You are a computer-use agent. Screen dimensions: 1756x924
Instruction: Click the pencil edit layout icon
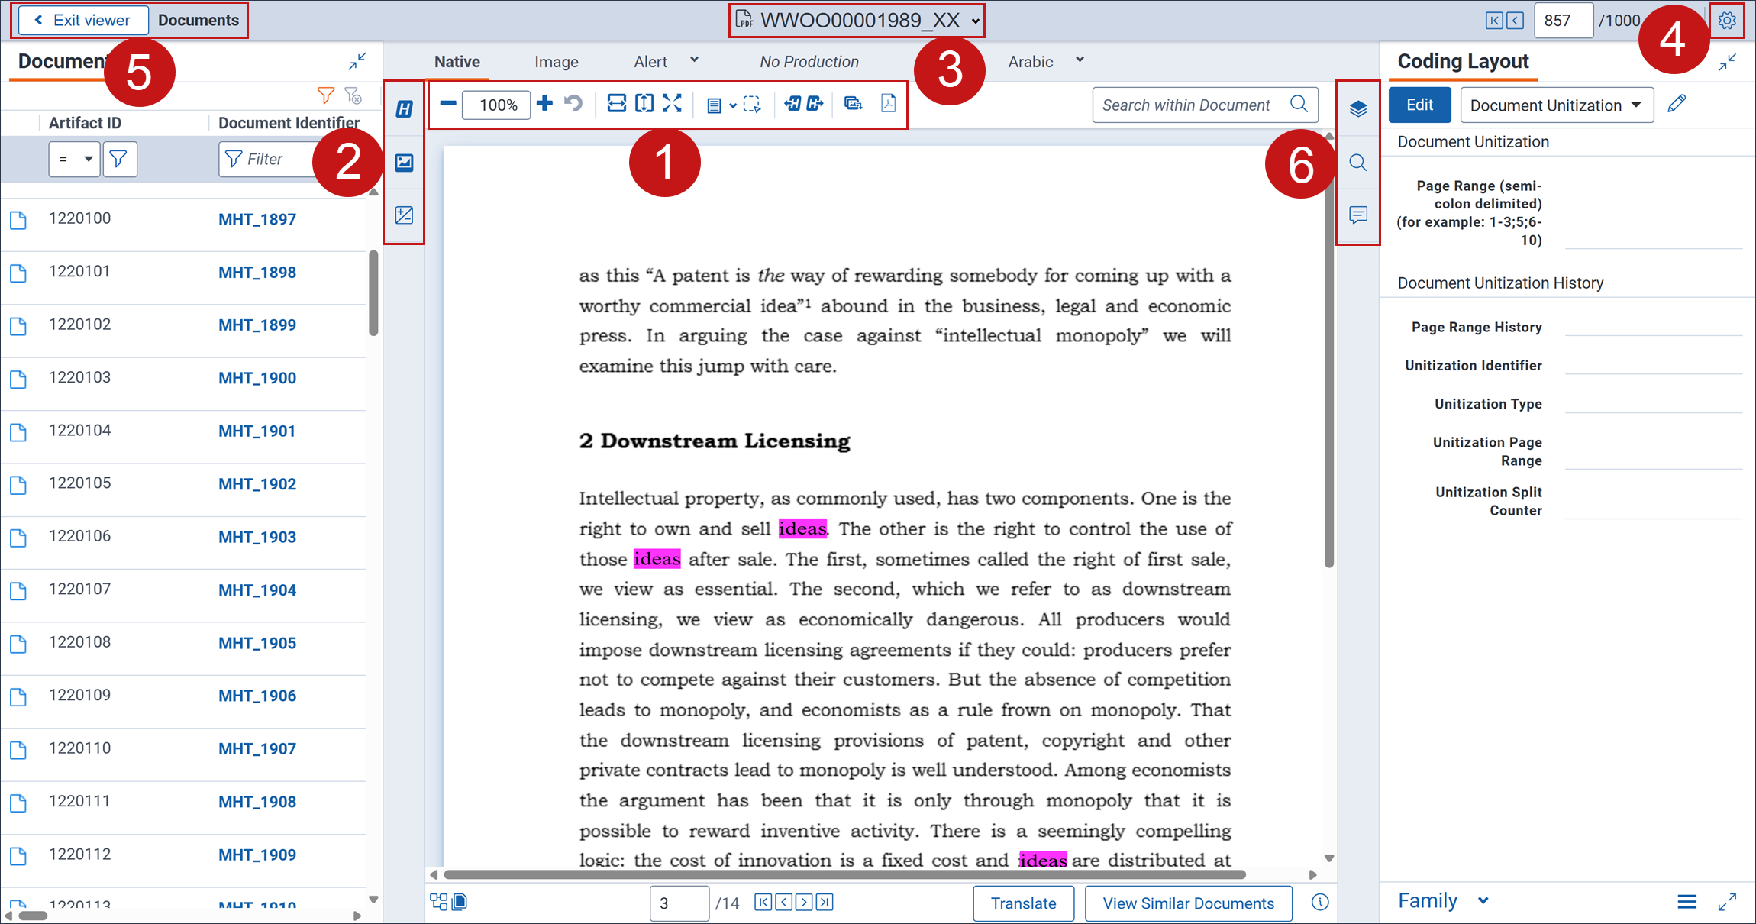click(1677, 104)
